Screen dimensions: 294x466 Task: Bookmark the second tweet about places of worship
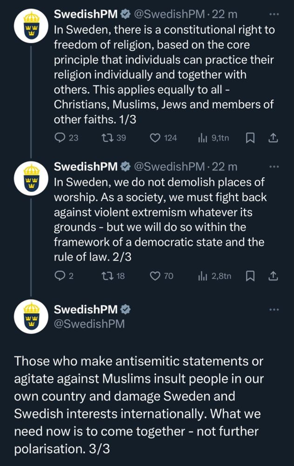point(250,276)
